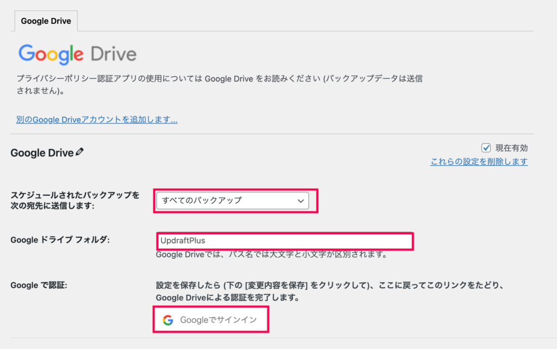557x349 pixels.
Task: Focus the Google ドライブ フォルダ input field
Action: click(x=284, y=241)
